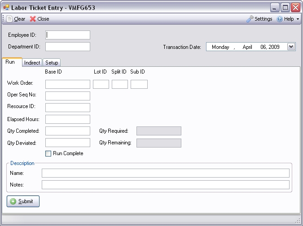Screen dimensions: 303x226
Task: Click the green plus icon on Submit
Action: pos(13,201)
